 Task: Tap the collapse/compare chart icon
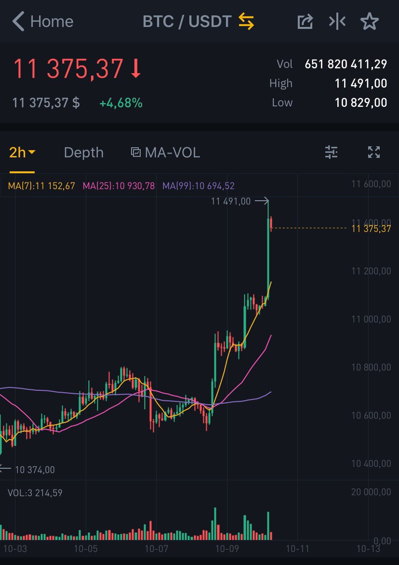pos(337,22)
